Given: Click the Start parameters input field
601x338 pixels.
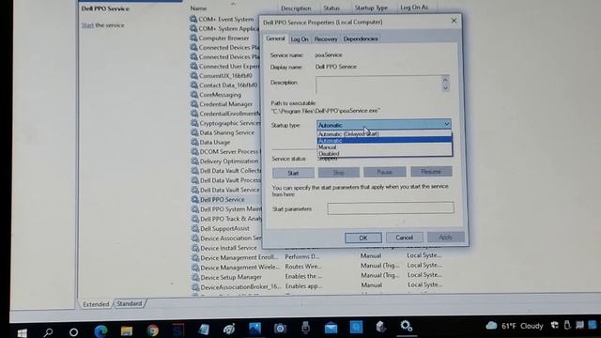Looking at the screenshot, I should [x=391, y=208].
